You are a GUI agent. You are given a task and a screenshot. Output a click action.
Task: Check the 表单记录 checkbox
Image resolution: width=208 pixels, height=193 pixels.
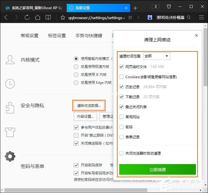tap(122, 137)
